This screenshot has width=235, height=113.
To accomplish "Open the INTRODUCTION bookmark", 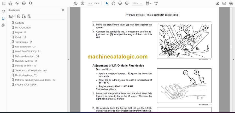I will point(23,28).
